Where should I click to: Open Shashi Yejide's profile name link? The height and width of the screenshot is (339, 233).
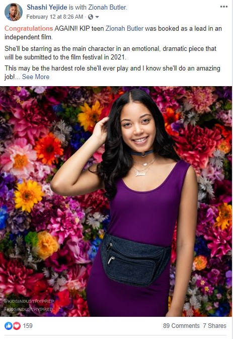point(47,8)
